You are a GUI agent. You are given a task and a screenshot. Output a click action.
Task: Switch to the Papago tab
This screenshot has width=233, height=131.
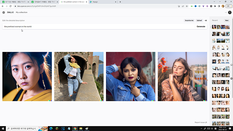pos(102,2)
